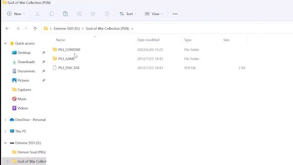
Task: Open Quick access in sidebar
Action: point(25,44)
